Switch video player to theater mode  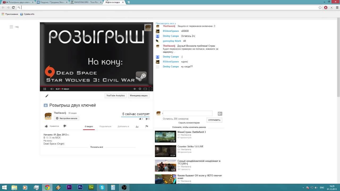coord(145,89)
